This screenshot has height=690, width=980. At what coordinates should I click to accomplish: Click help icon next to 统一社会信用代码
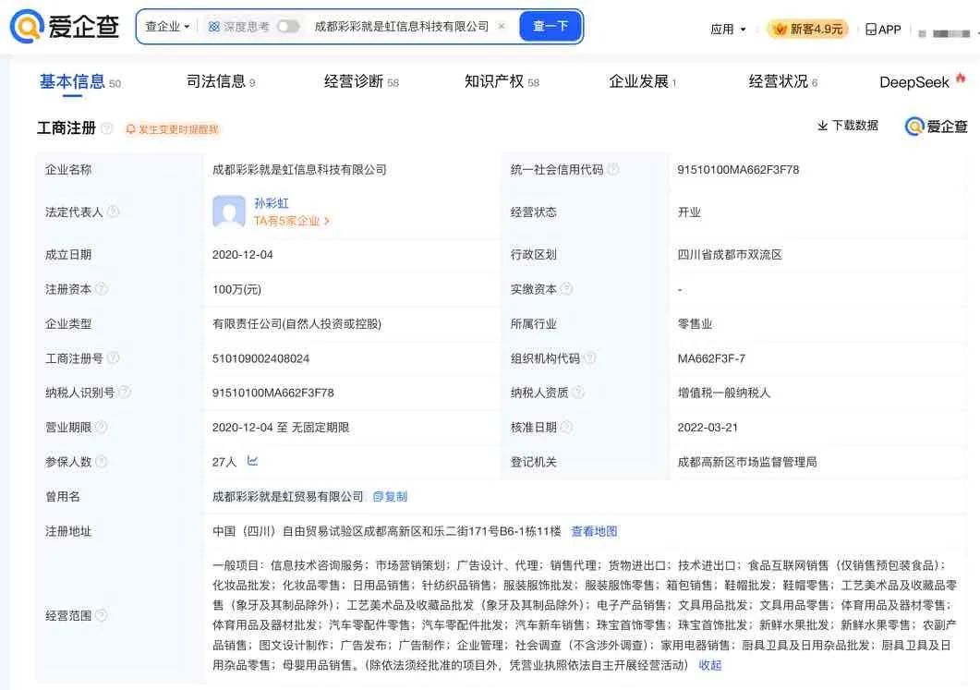613,170
